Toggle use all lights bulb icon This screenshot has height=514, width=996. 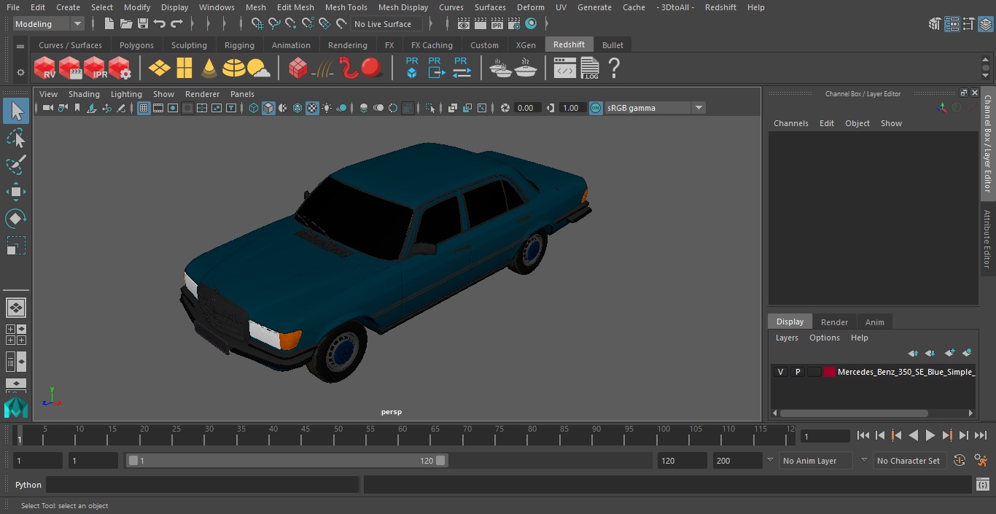pos(327,108)
